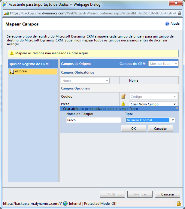
Task: Click the blue help icon beside Ajuda
Action: click(x=167, y=24)
